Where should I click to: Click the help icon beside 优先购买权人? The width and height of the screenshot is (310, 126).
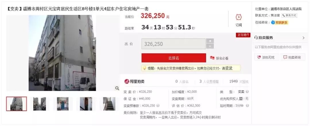241,99
